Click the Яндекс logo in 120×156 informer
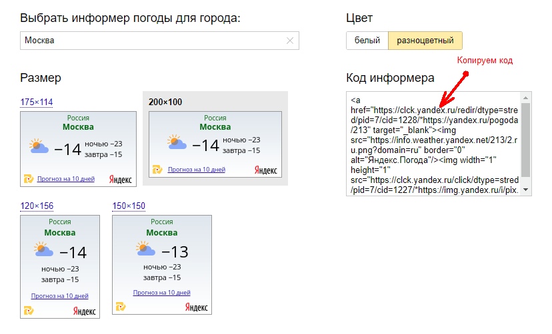The image size is (552, 334). (x=85, y=311)
